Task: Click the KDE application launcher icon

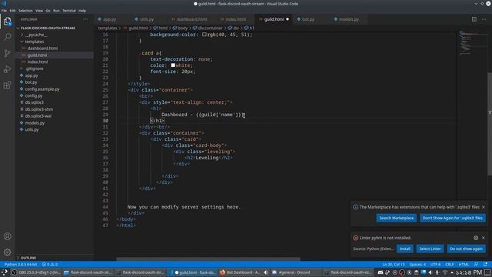Action: pos(5,272)
